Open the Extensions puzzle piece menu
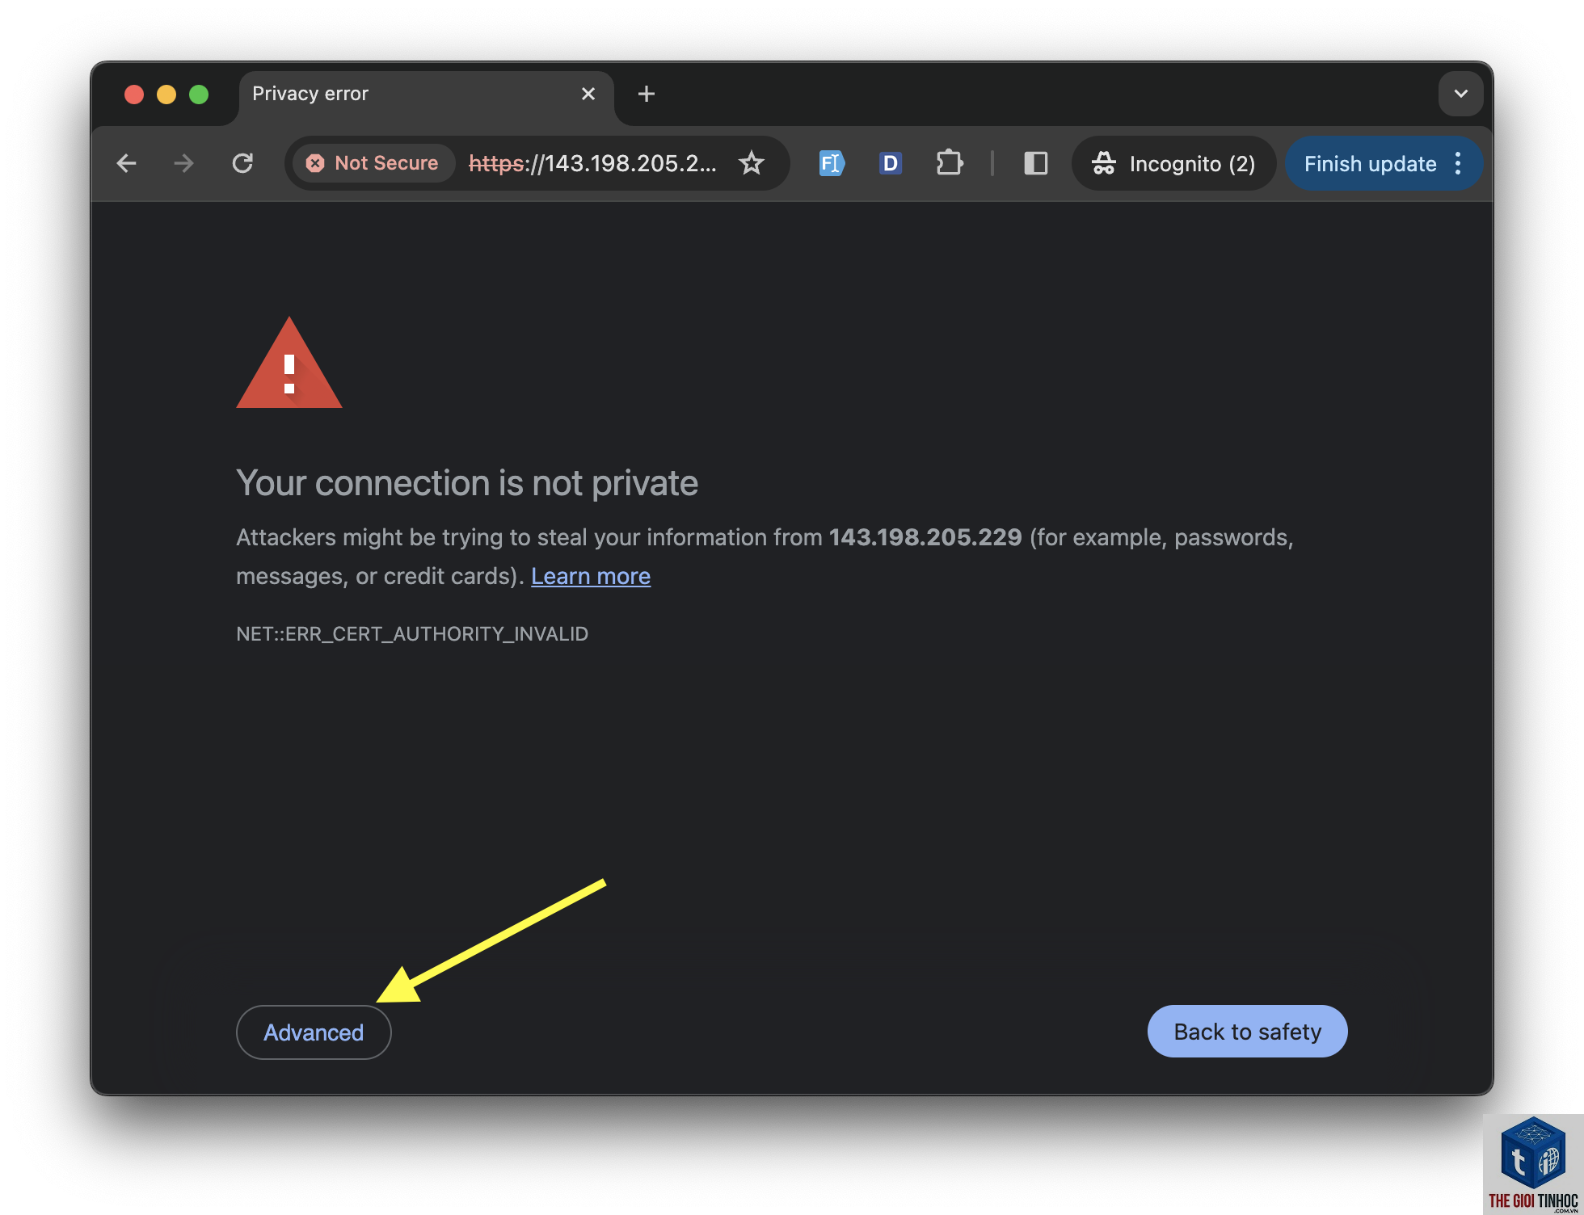The image size is (1584, 1215). (950, 163)
